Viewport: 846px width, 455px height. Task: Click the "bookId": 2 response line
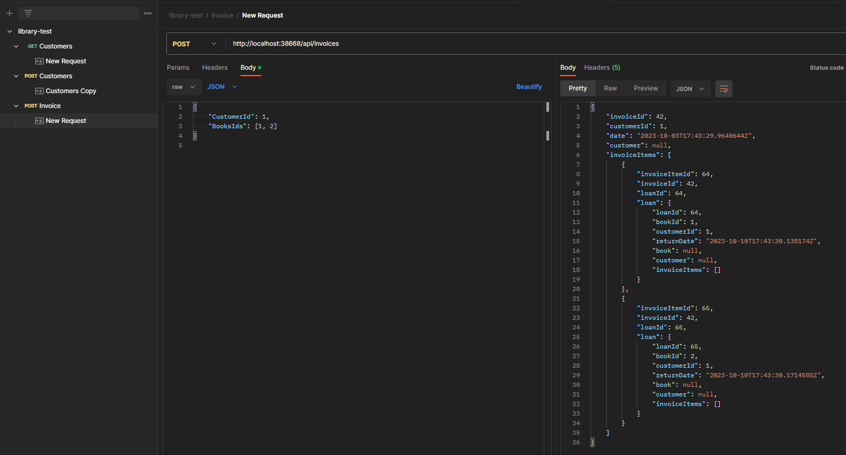tap(675, 356)
